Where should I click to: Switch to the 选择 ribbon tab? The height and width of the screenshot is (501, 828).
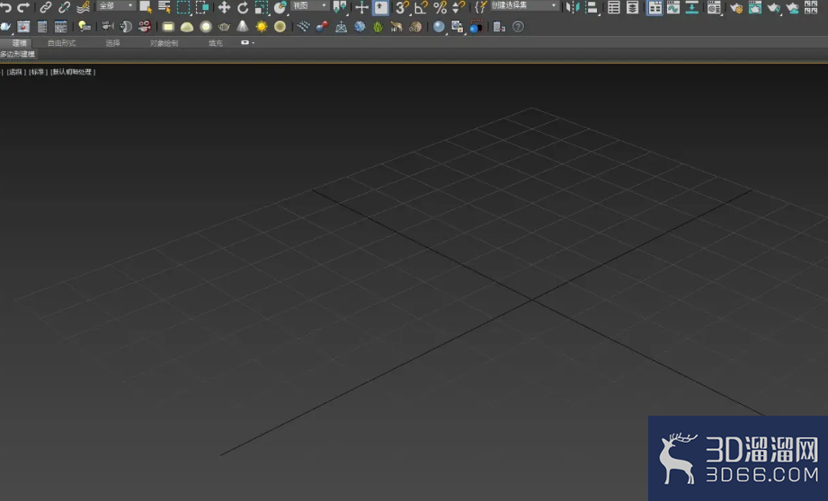(x=113, y=43)
